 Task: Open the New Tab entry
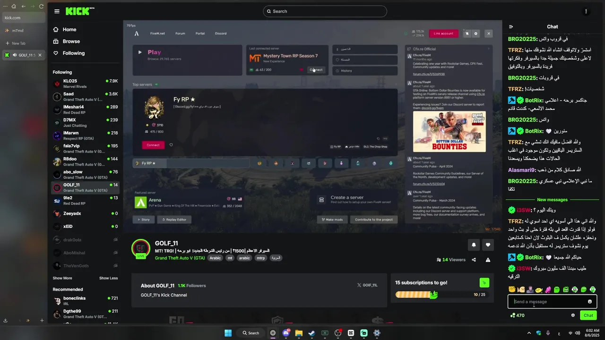click(23, 43)
